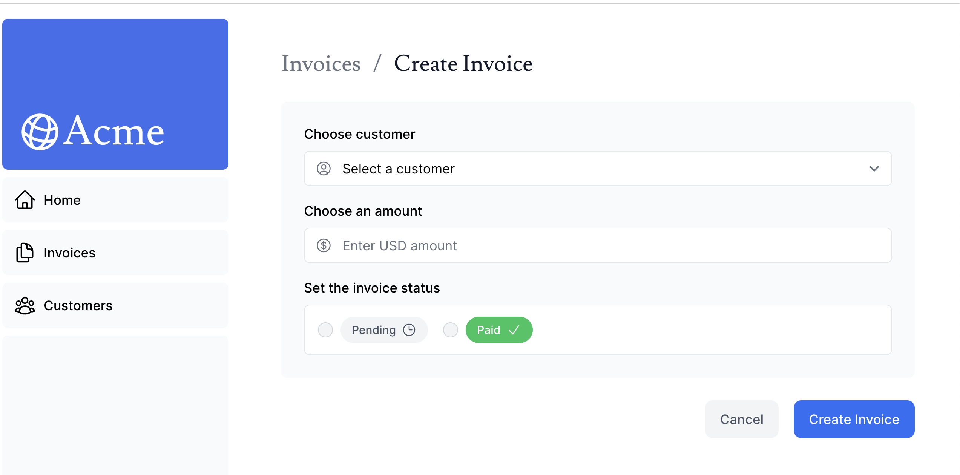This screenshot has width=960, height=475.
Task: Select the Paid status radio button
Action: pos(451,330)
